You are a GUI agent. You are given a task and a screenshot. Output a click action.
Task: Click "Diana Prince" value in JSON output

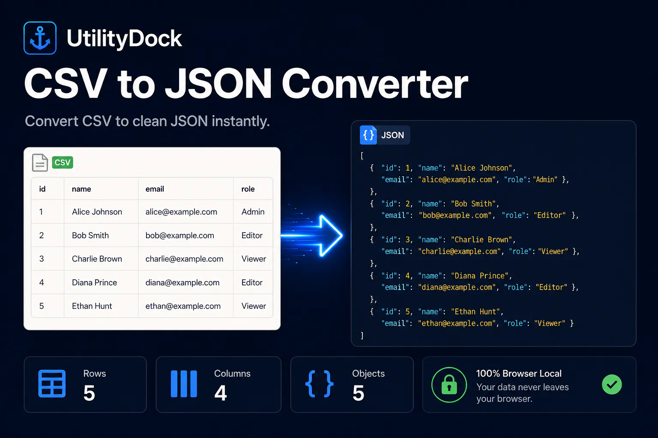480,276
